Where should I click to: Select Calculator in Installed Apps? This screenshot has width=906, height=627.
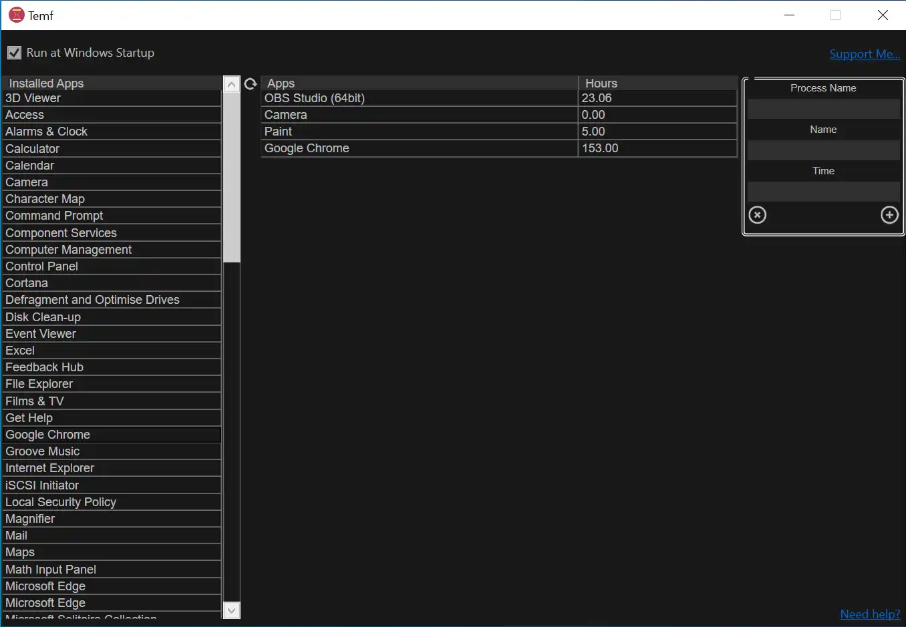112,149
